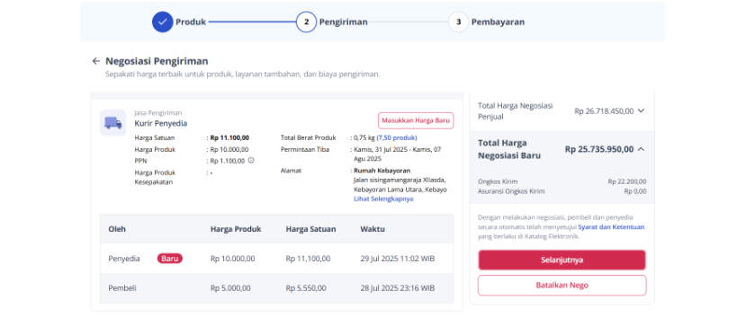Screen dimensions: 737x326
Task: Click the Pembayaran step label
Action: [499, 22]
